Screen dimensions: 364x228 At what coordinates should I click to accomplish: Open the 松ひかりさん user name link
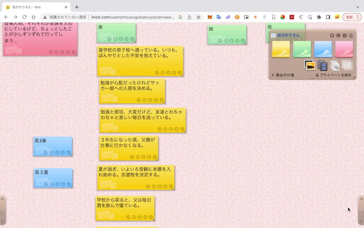(289, 35)
